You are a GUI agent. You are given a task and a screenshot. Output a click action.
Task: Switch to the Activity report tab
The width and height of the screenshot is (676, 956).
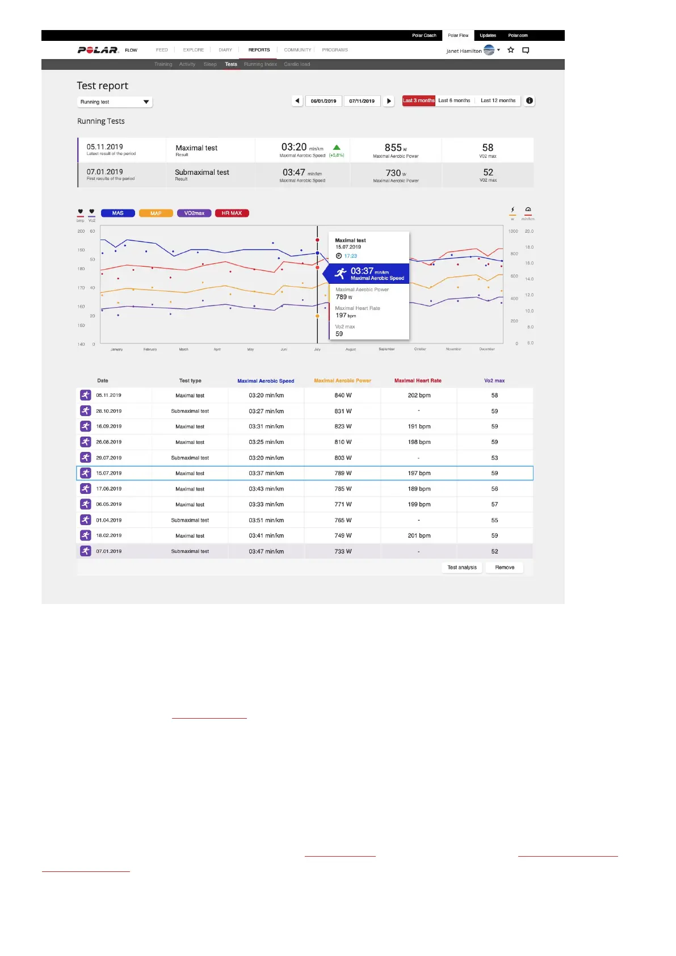[x=187, y=64]
